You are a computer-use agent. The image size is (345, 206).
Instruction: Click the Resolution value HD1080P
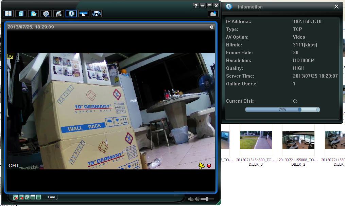click(x=304, y=60)
